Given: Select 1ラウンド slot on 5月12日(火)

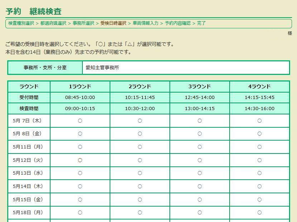Looking at the screenshot, I should click(80, 160).
